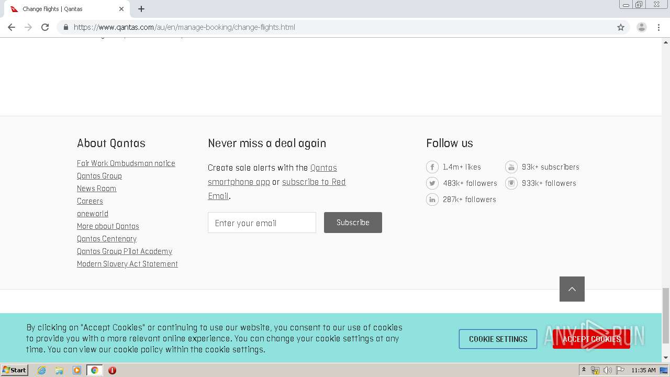Go forward using browser forward arrow

point(28,27)
